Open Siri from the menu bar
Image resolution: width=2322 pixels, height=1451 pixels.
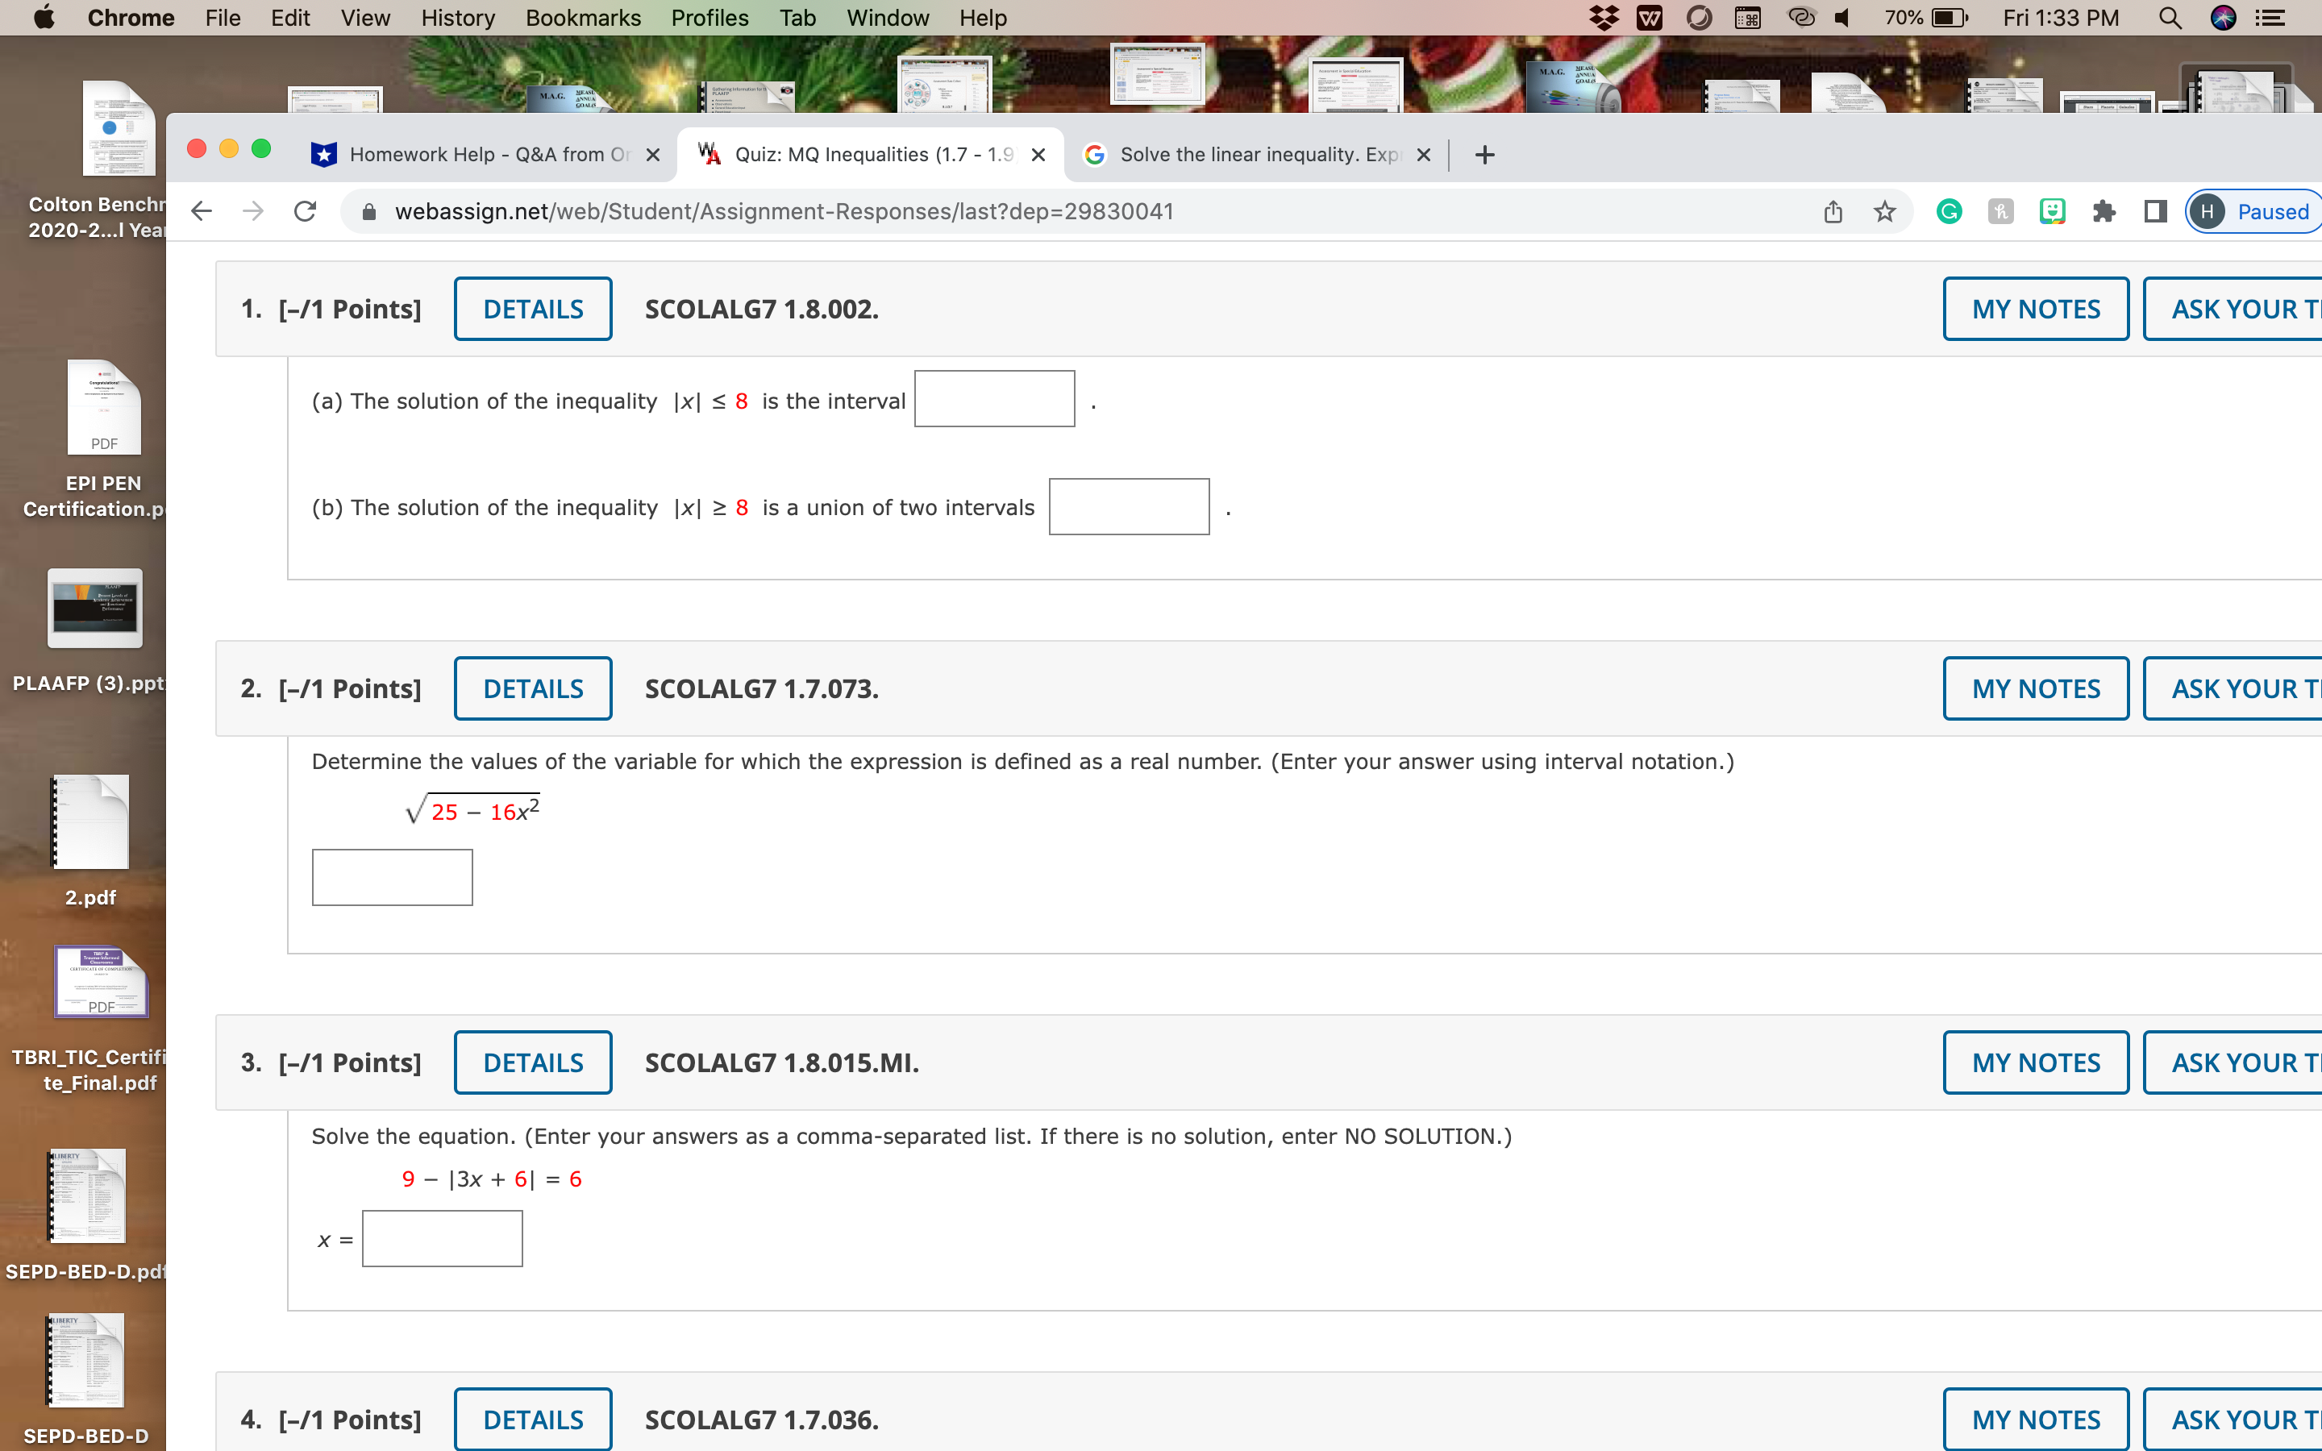(2223, 17)
